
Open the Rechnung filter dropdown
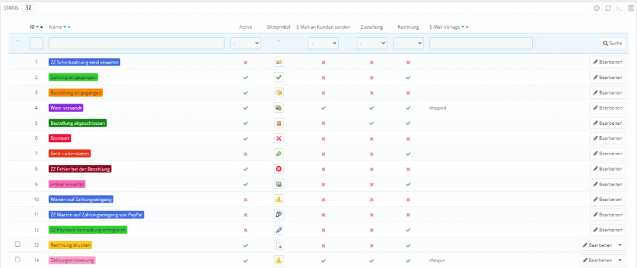(x=408, y=43)
